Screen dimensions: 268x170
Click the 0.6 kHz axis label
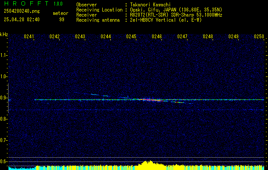tap(3, 161)
